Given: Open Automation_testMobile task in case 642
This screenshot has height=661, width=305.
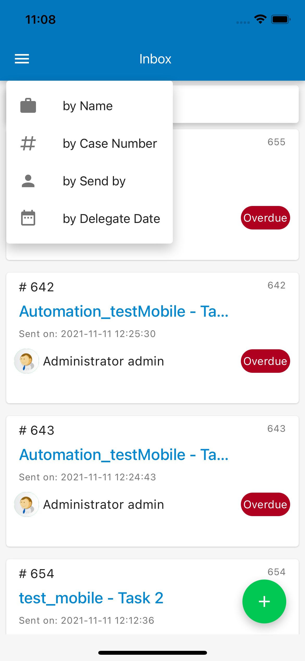Looking at the screenshot, I should [x=124, y=311].
